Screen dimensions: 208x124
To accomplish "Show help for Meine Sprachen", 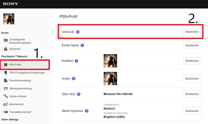I will point(86,111).
